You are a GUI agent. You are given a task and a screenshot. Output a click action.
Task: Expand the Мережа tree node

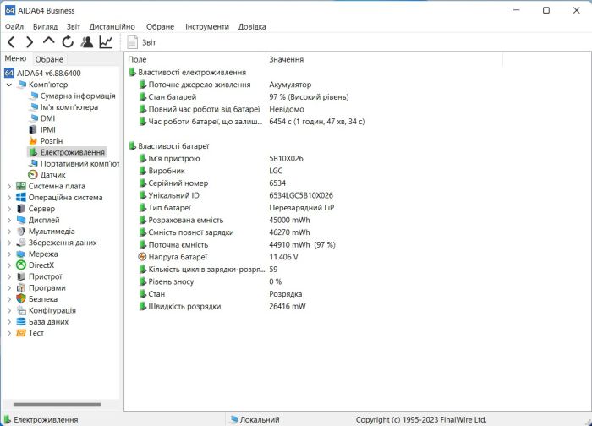(9, 254)
